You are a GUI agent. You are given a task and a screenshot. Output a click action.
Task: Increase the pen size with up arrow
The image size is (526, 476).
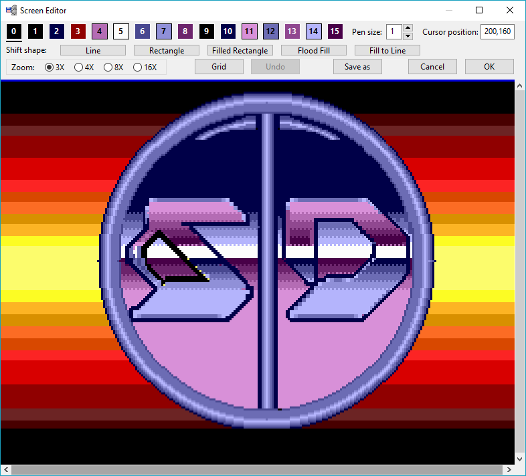[408, 28]
